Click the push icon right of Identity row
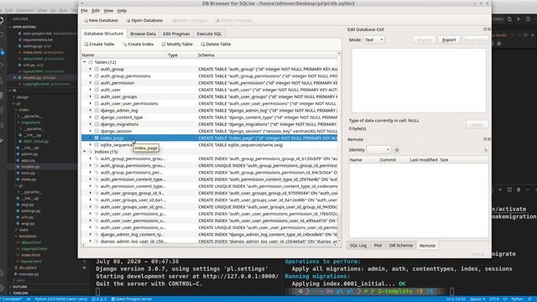 point(485,149)
